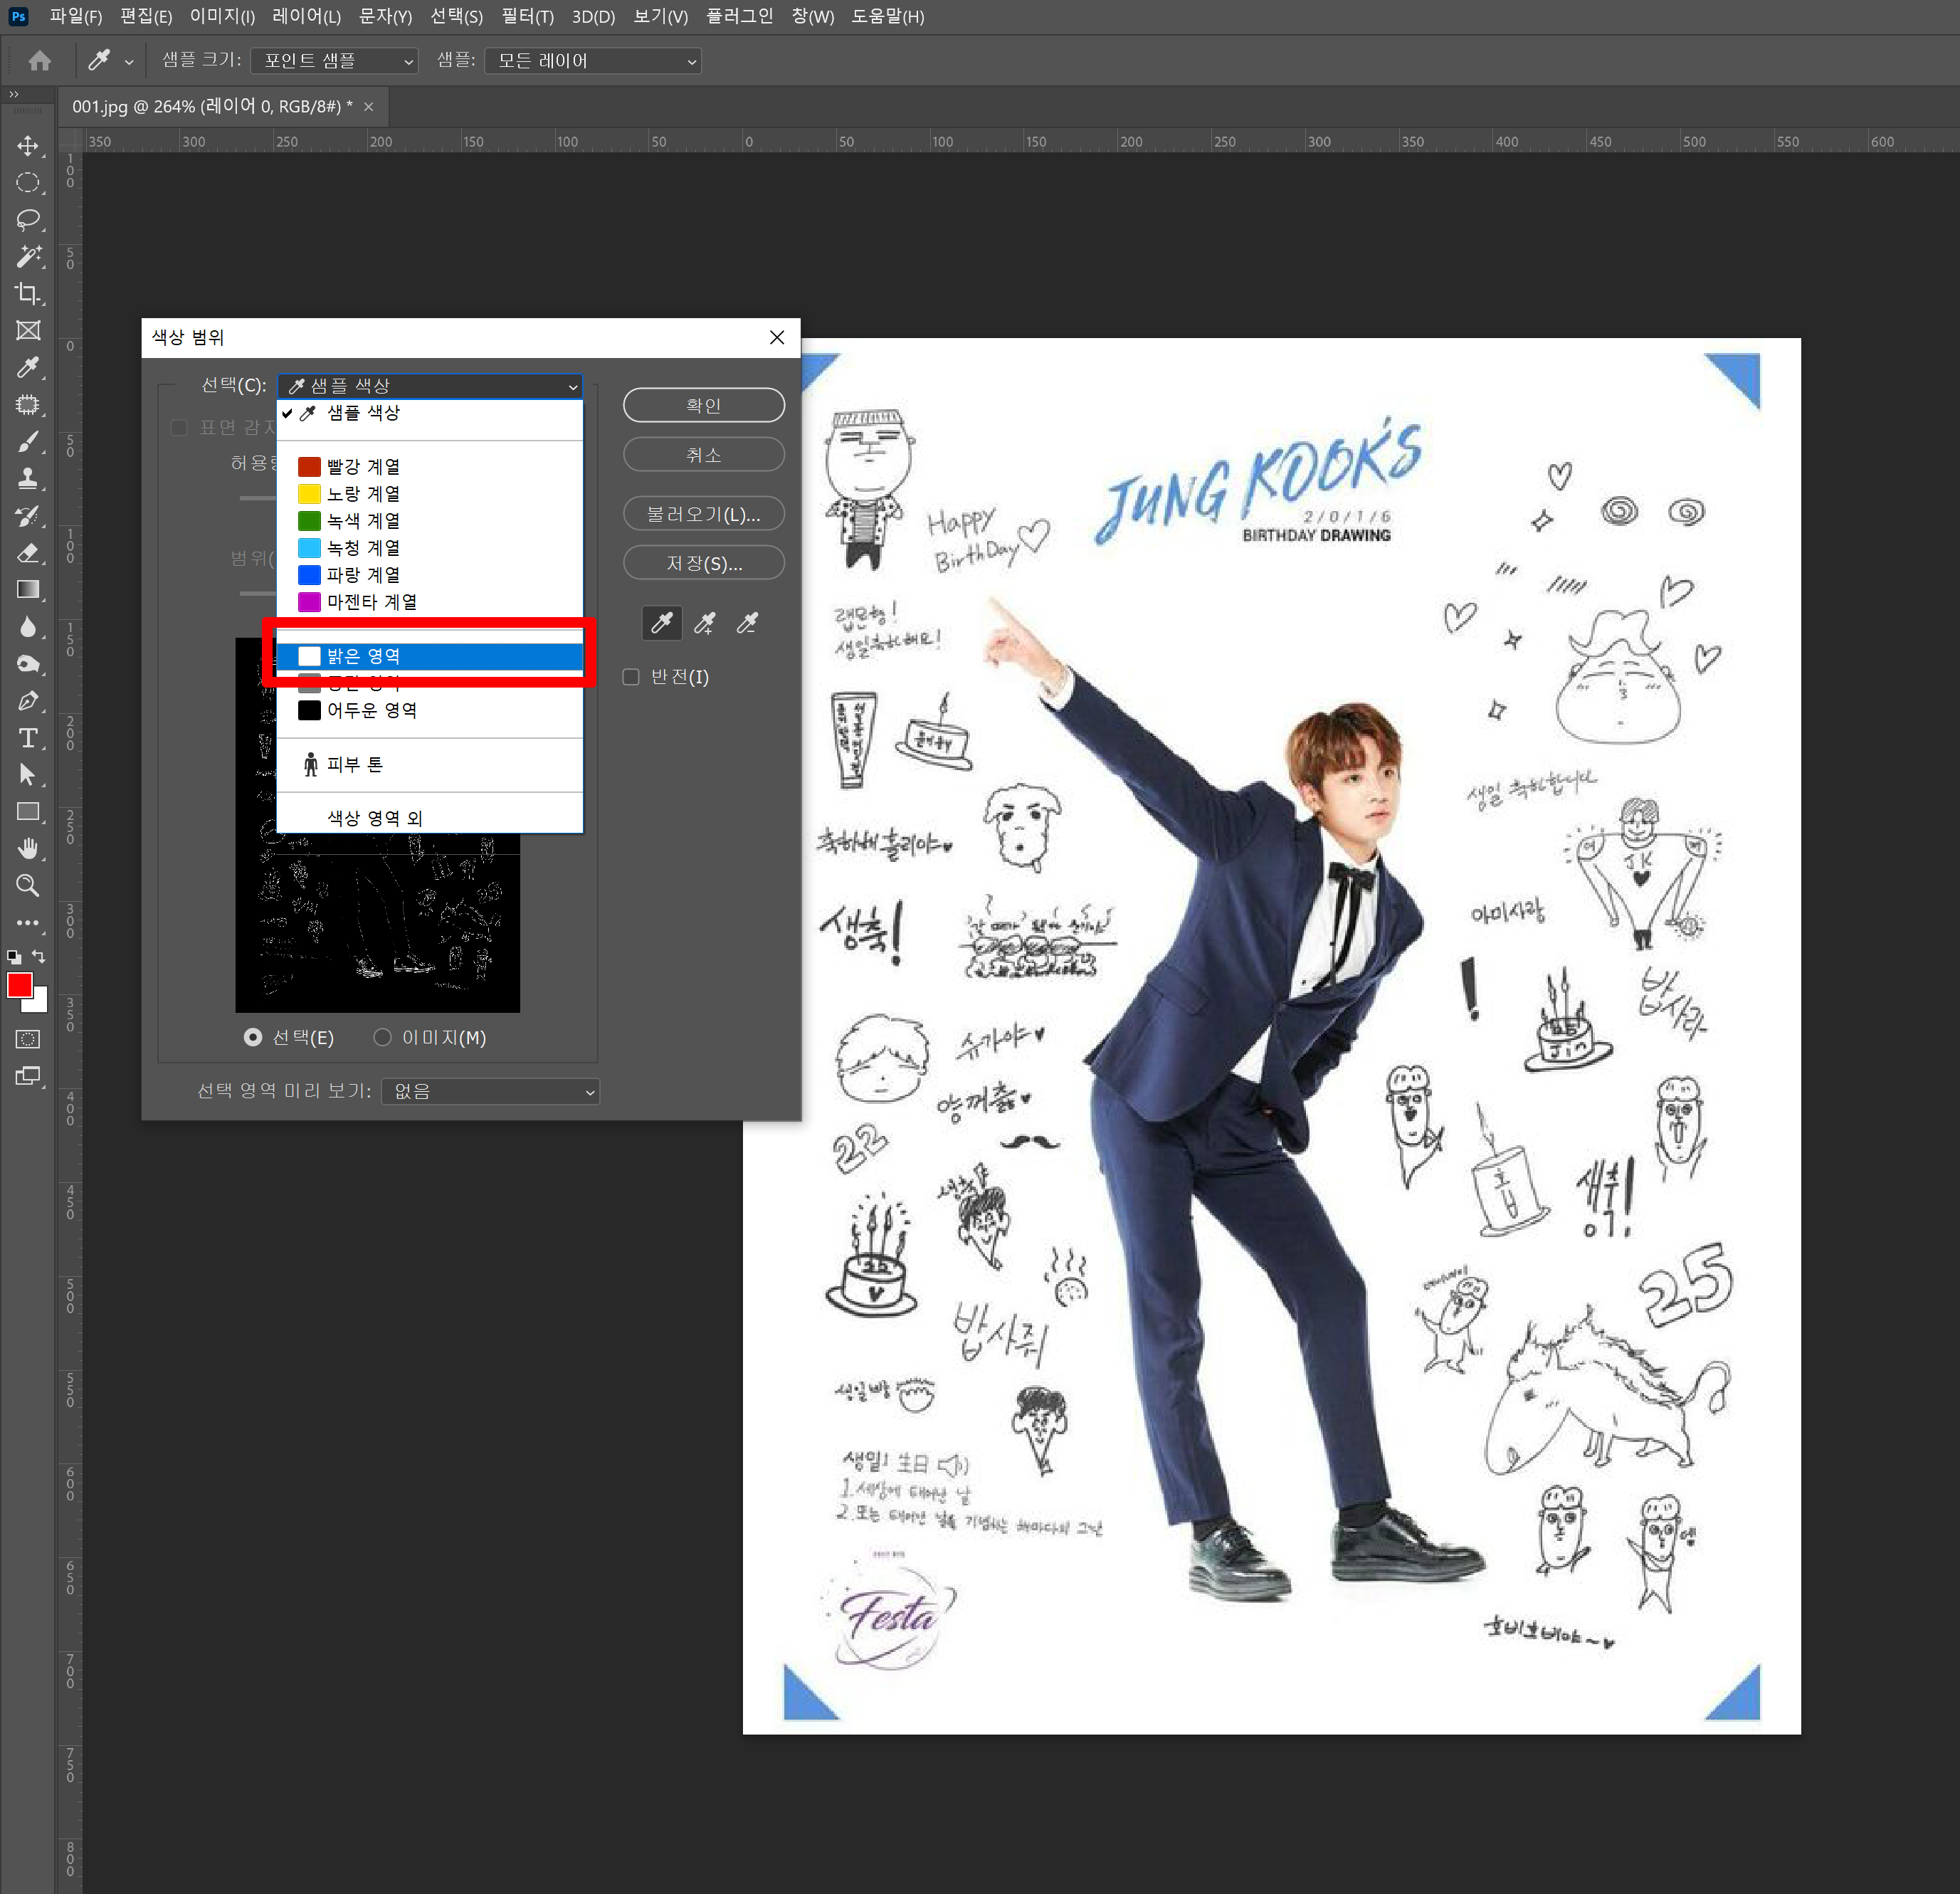The image size is (1960, 1894).
Task: Click the red foreground color swatch
Action: pos(19,984)
